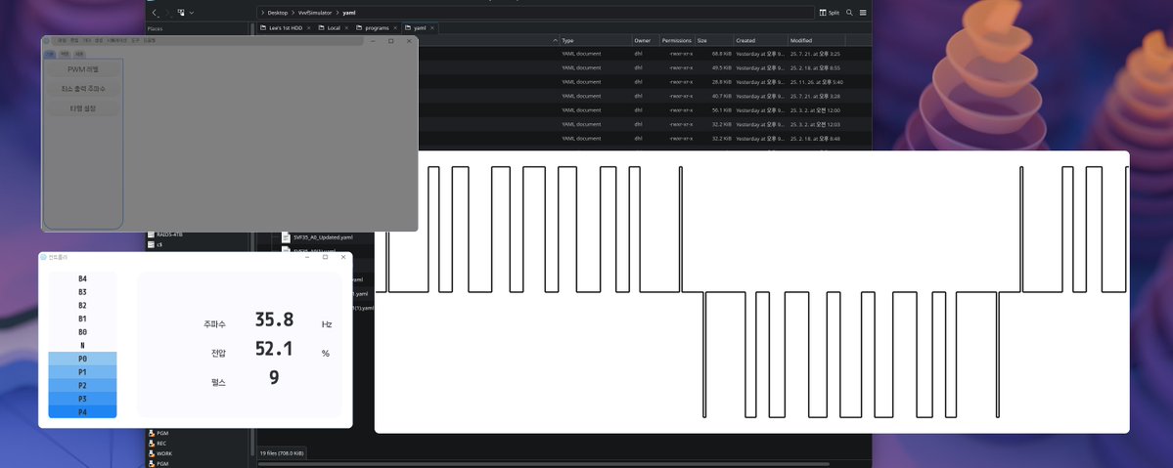Select the file row sized 68.8 KiB
This screenshot has width=1173, height=468.
[x=644, y=54]
